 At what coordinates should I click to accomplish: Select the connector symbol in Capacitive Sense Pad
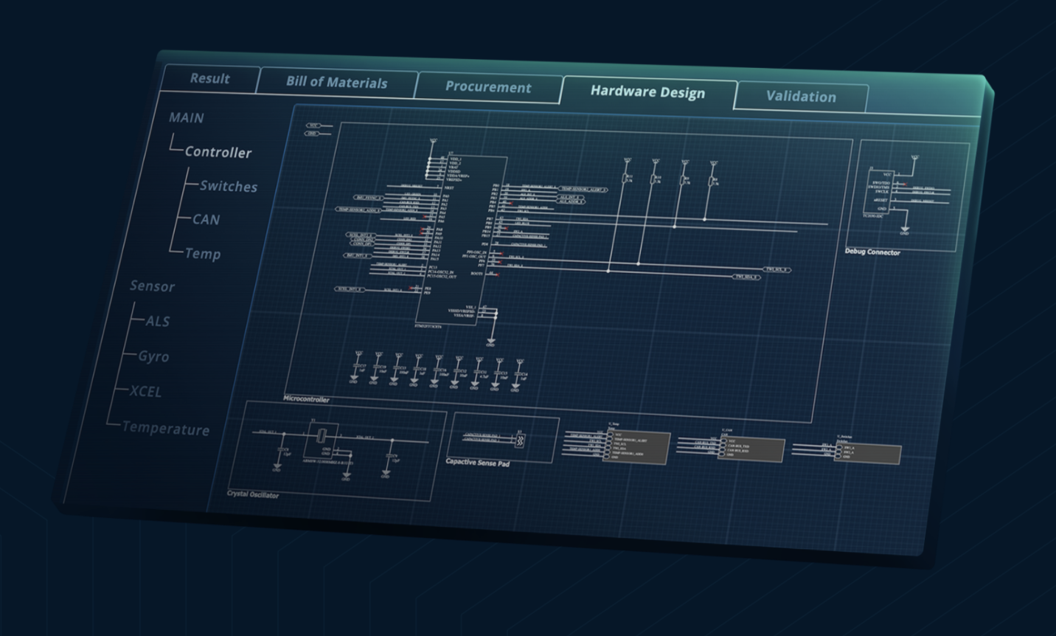tap(519, 440)
